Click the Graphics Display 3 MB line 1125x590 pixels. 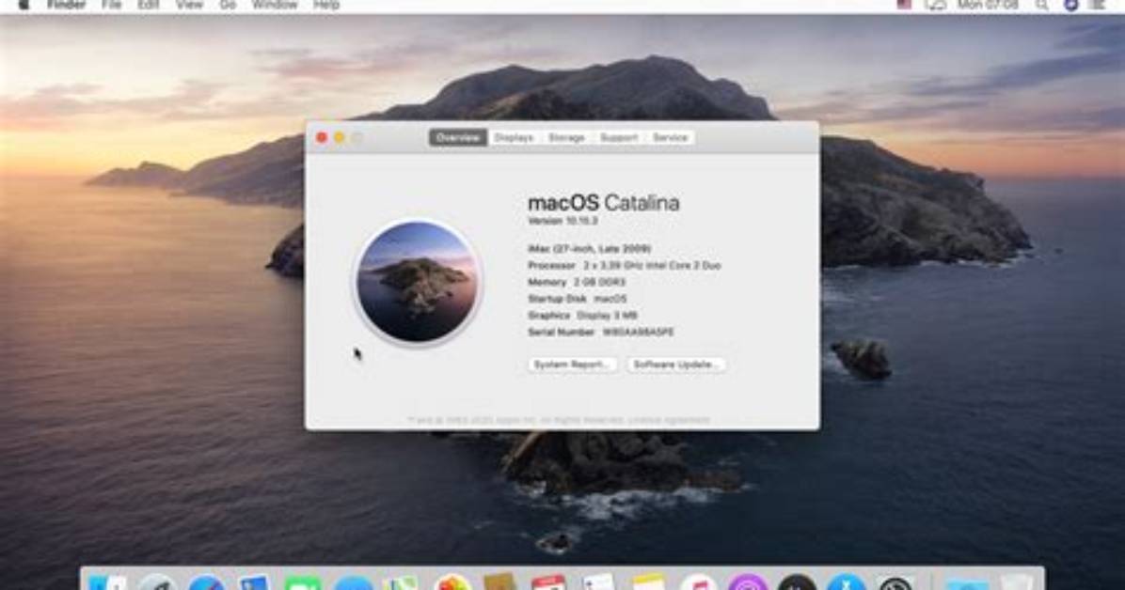(x=582, y=316)
